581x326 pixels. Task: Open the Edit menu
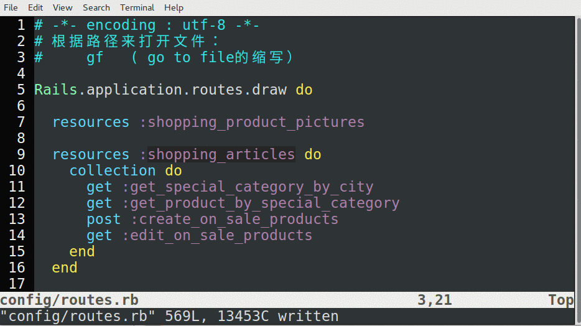(35, 7)
